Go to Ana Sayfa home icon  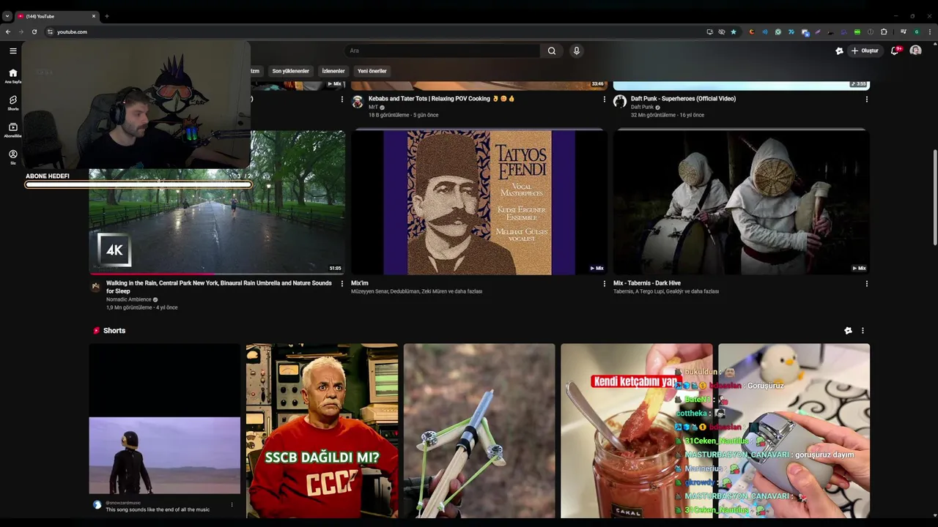tap(12, 75)
